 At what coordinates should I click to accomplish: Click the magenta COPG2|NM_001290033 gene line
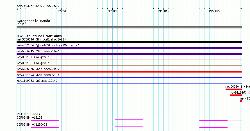click(x=129, y=127)
